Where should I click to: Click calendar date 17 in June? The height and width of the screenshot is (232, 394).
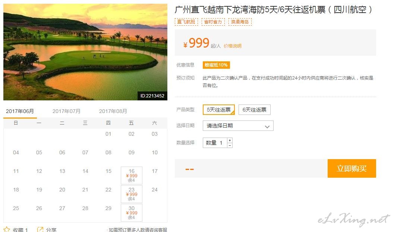[155, 171]
